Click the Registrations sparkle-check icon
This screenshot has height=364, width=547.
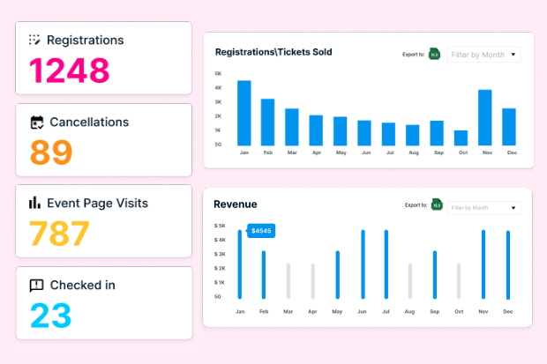click(35, 40)
